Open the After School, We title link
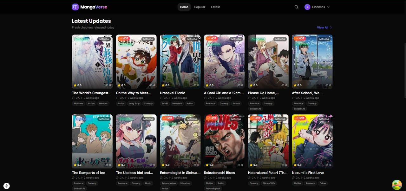Image resolution: width=406 pixels, height=191 pixels. click(307, 93)
